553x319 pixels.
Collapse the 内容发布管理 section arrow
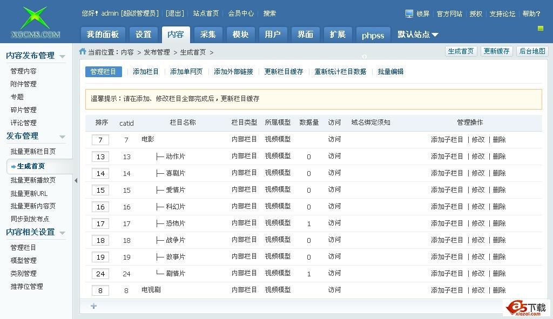[63, 56]
